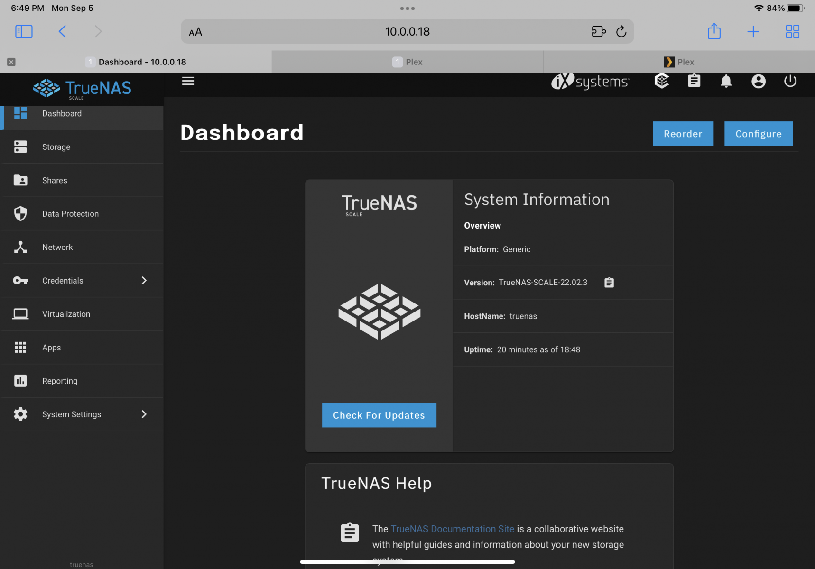Click the Dashboard grid icon in sidebar
815x569 pixels.
pos(20,113)
